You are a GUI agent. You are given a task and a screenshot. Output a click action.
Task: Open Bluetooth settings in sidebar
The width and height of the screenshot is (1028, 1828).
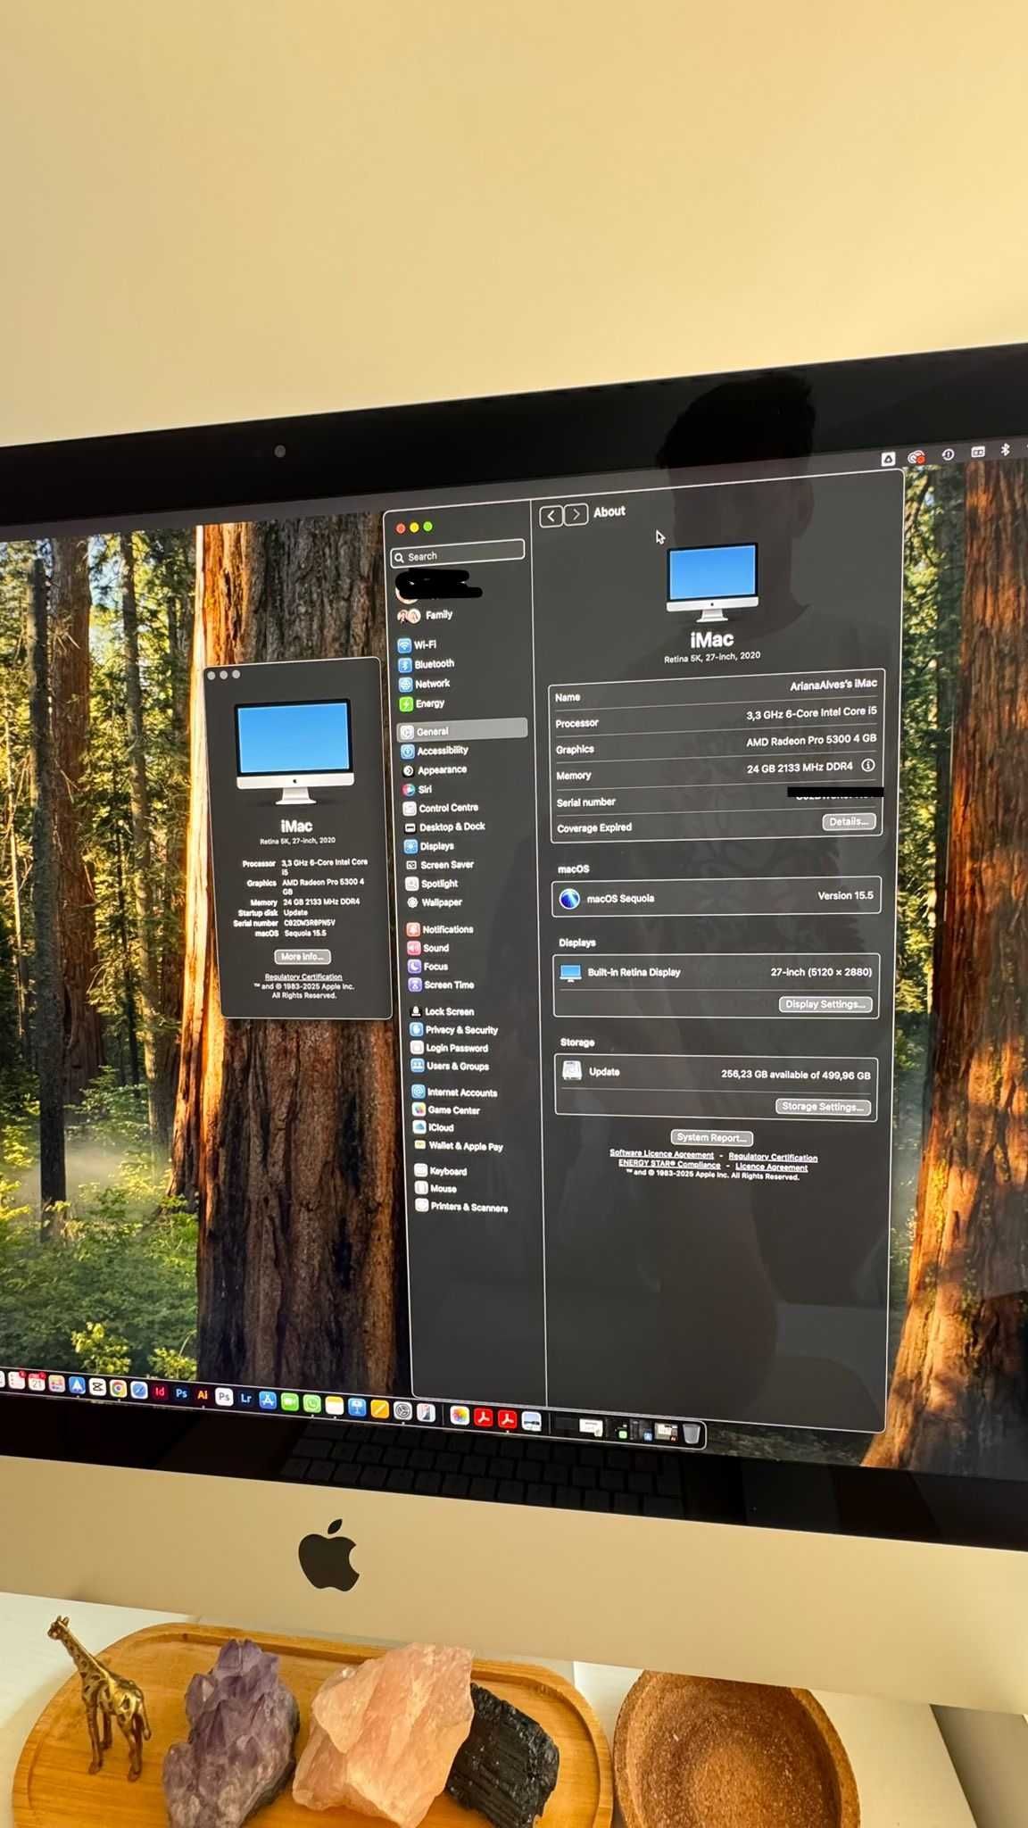(427, 664)
